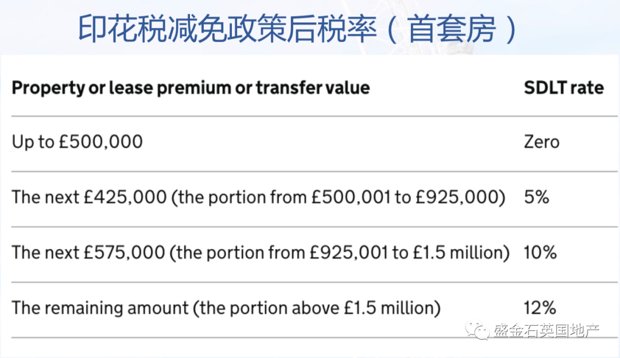This screenshot has height=358, width=620.
Task: Click the 'Up to £500,000' row
Action: pos(315,144)
